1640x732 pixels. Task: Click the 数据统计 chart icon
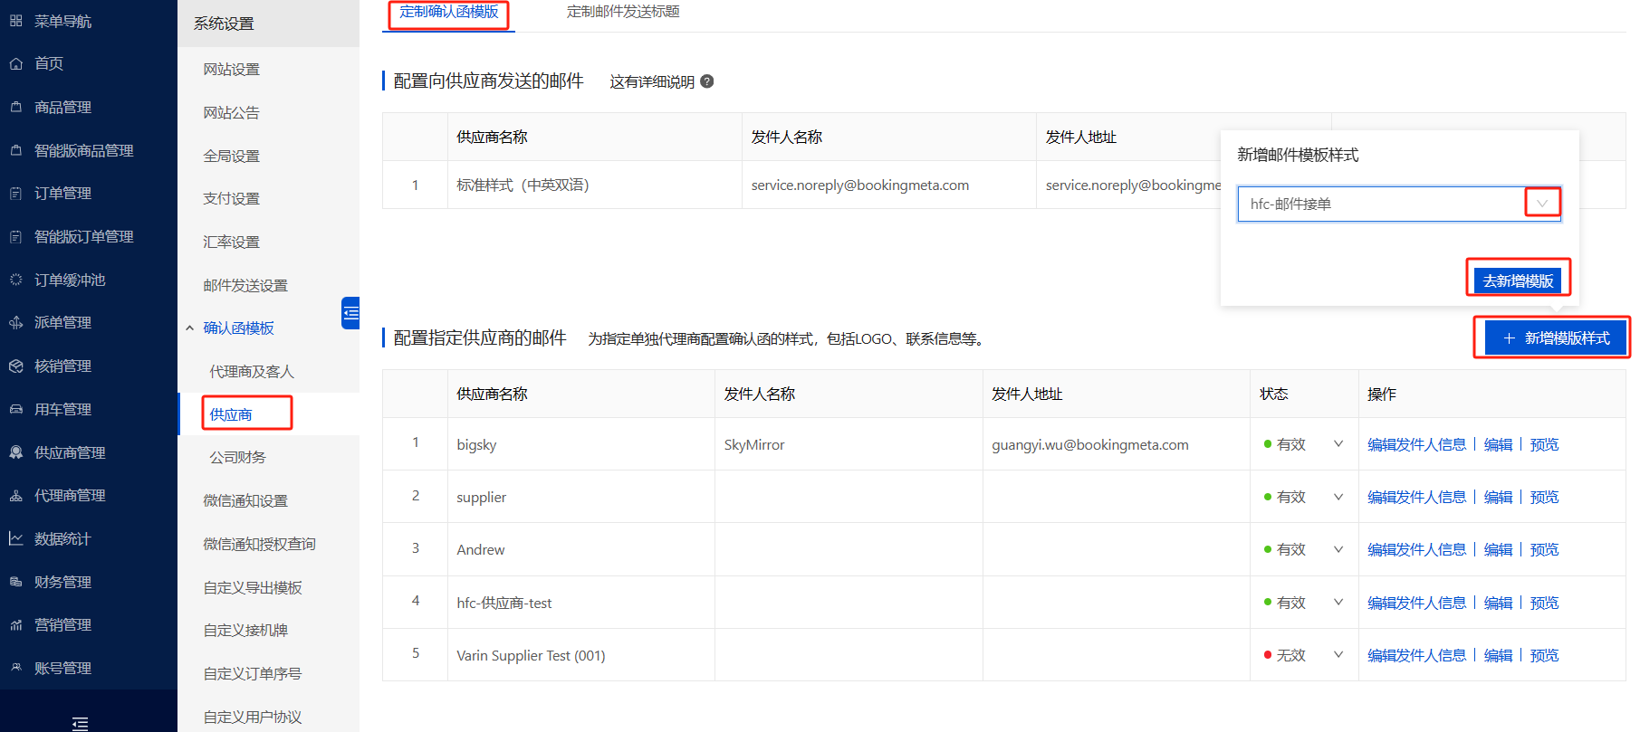pos(15,538)
